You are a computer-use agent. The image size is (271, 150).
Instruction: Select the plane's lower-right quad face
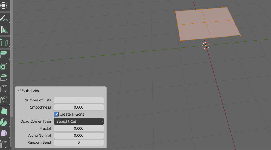tap(223, 29)
